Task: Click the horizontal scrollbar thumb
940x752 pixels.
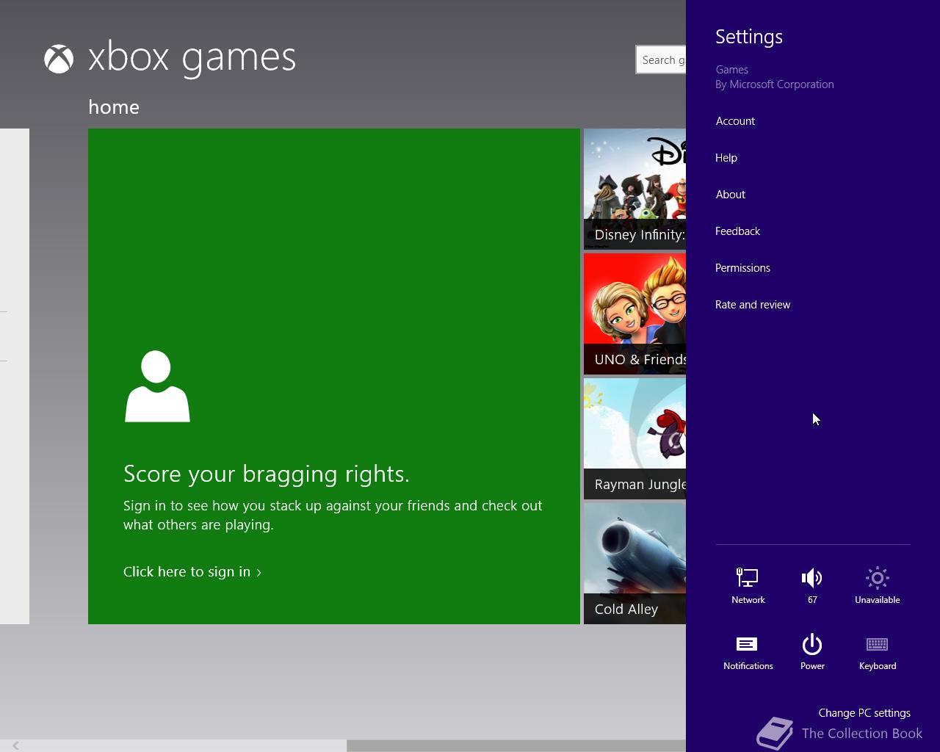Action: [x=516, y=745]
